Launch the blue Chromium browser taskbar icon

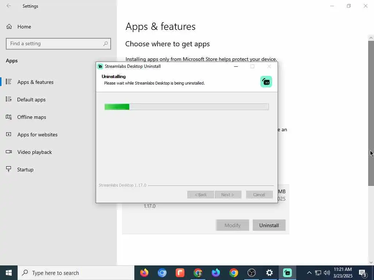click(x=162, y=273)
